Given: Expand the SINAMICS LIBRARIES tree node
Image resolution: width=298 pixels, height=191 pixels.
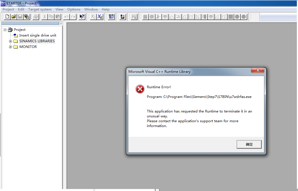Looking at the screenshot, I should click(11, 41).
